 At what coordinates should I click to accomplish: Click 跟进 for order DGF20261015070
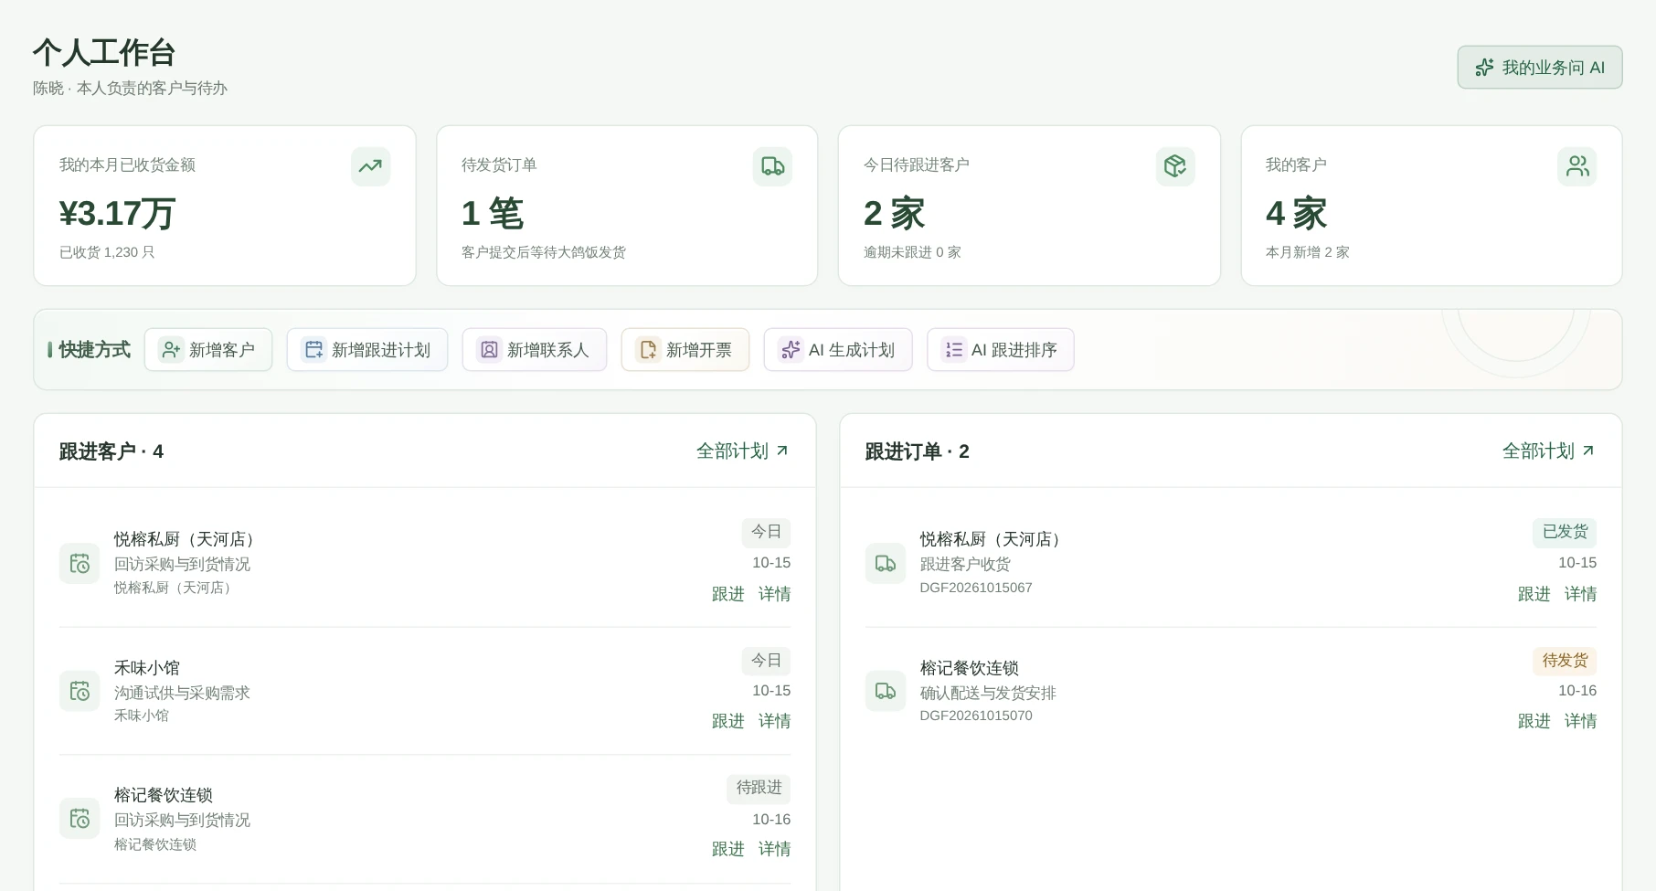1534,721
